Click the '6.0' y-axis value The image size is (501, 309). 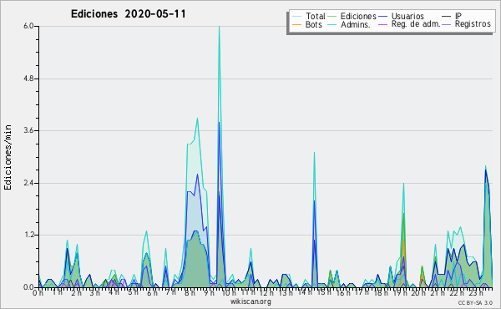point(28,26)
